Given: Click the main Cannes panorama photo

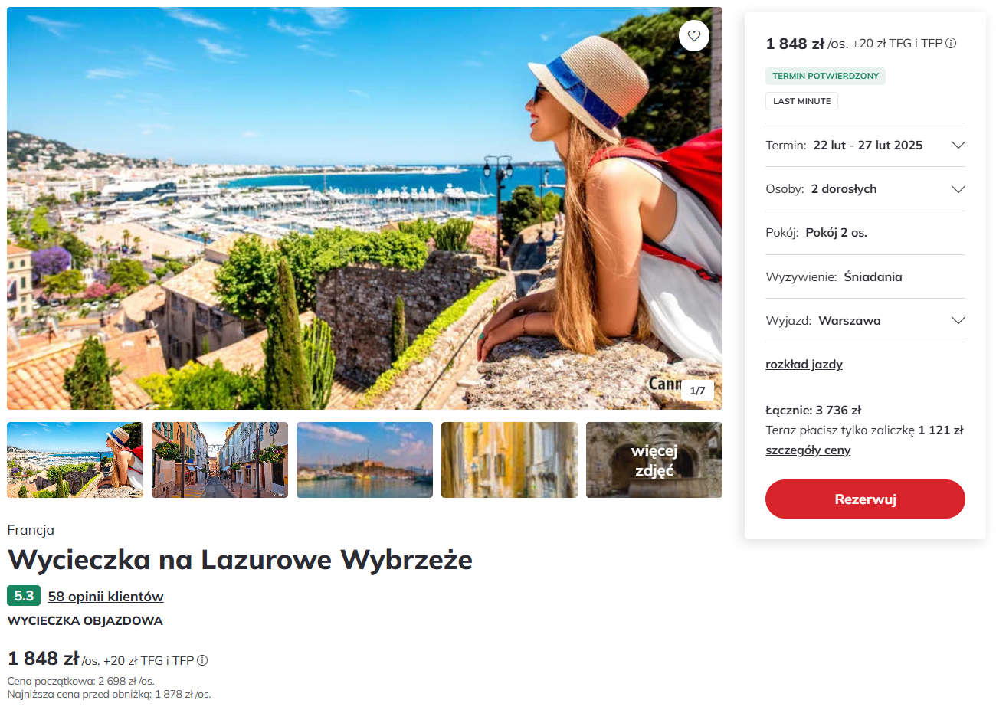Looking at the screenshot, I should 365,208.
